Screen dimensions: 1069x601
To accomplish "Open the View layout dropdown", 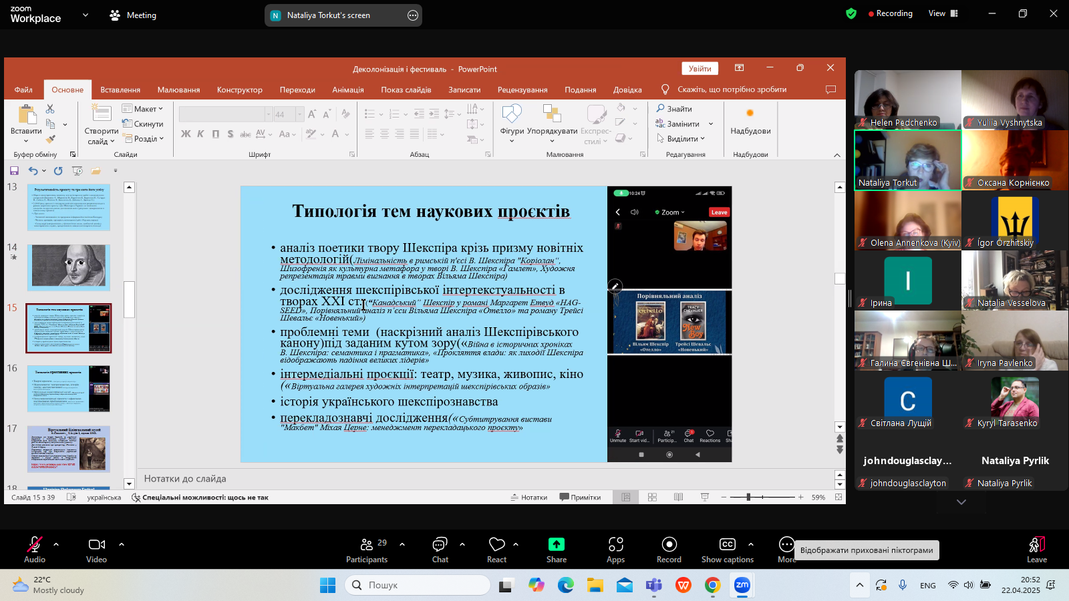I will (943, 13).
